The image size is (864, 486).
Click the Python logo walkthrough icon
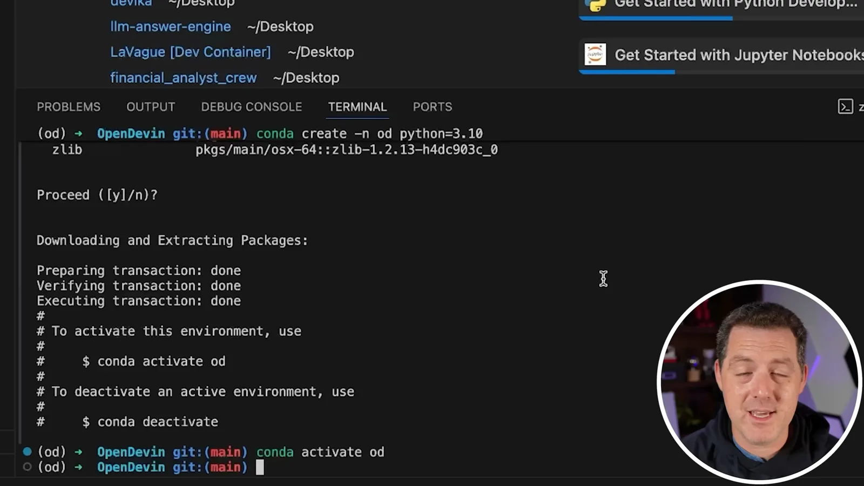pyautogui.click(x=595, y=4)
